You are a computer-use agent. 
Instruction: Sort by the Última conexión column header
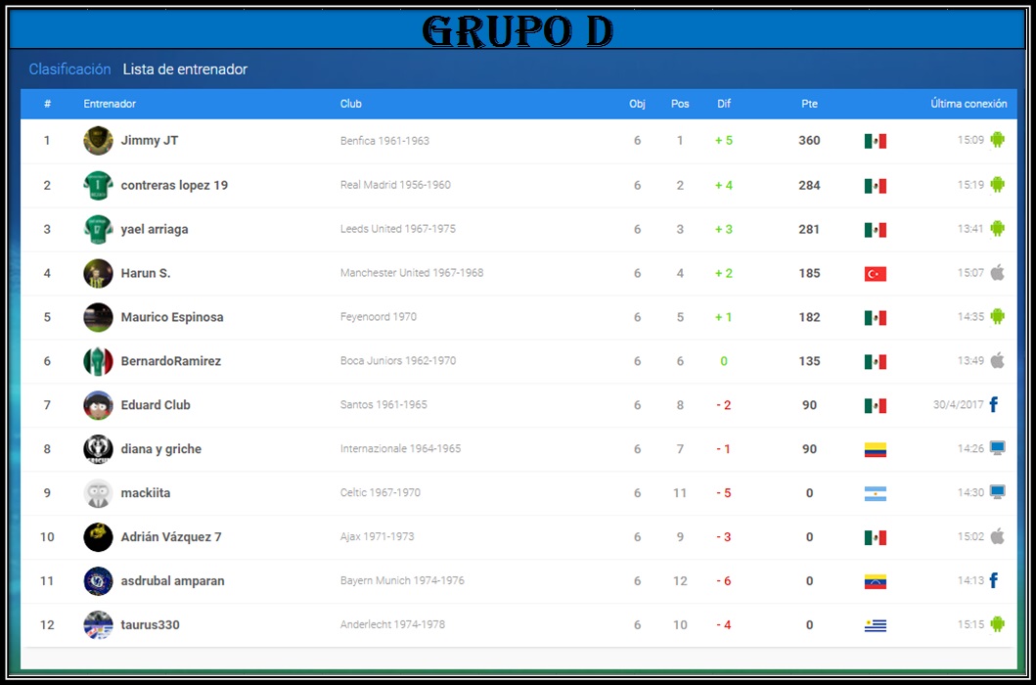click(x=968, y=104)
